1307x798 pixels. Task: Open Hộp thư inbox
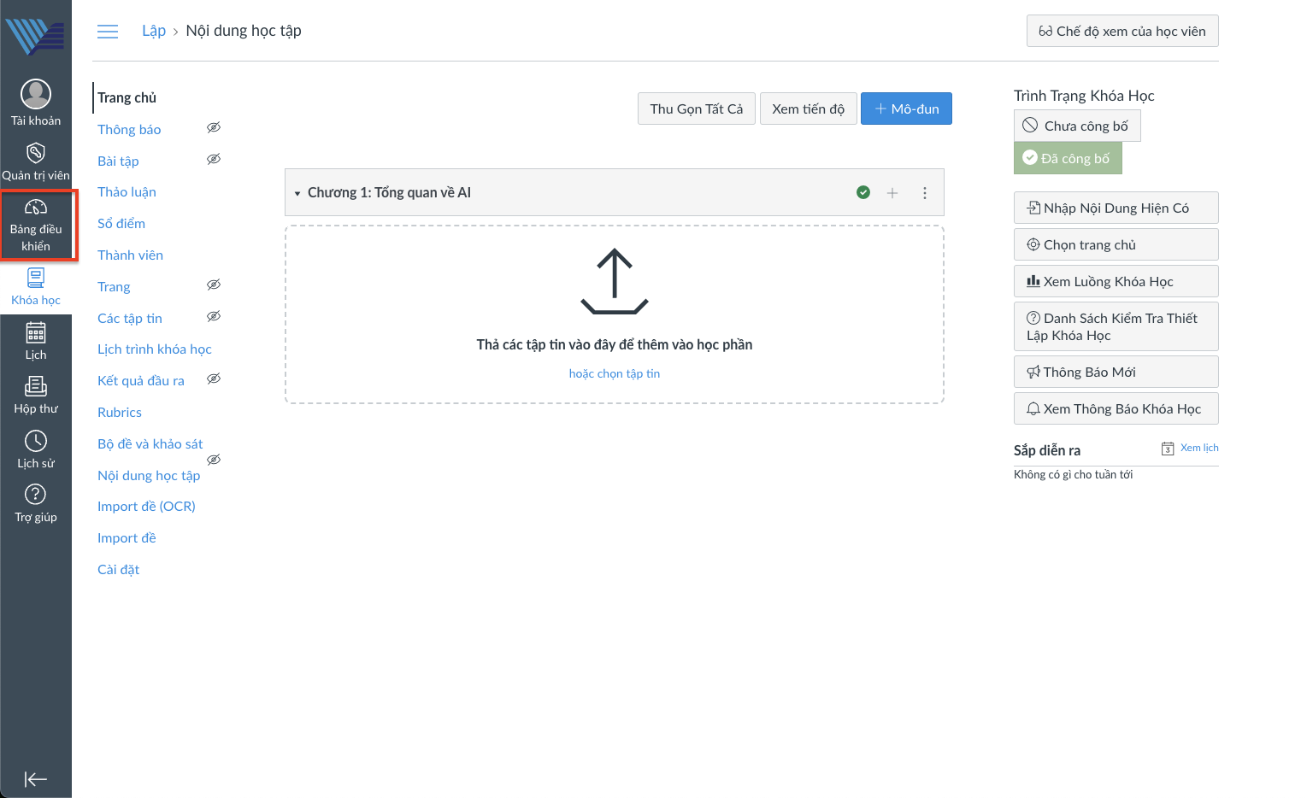(36, 387)
